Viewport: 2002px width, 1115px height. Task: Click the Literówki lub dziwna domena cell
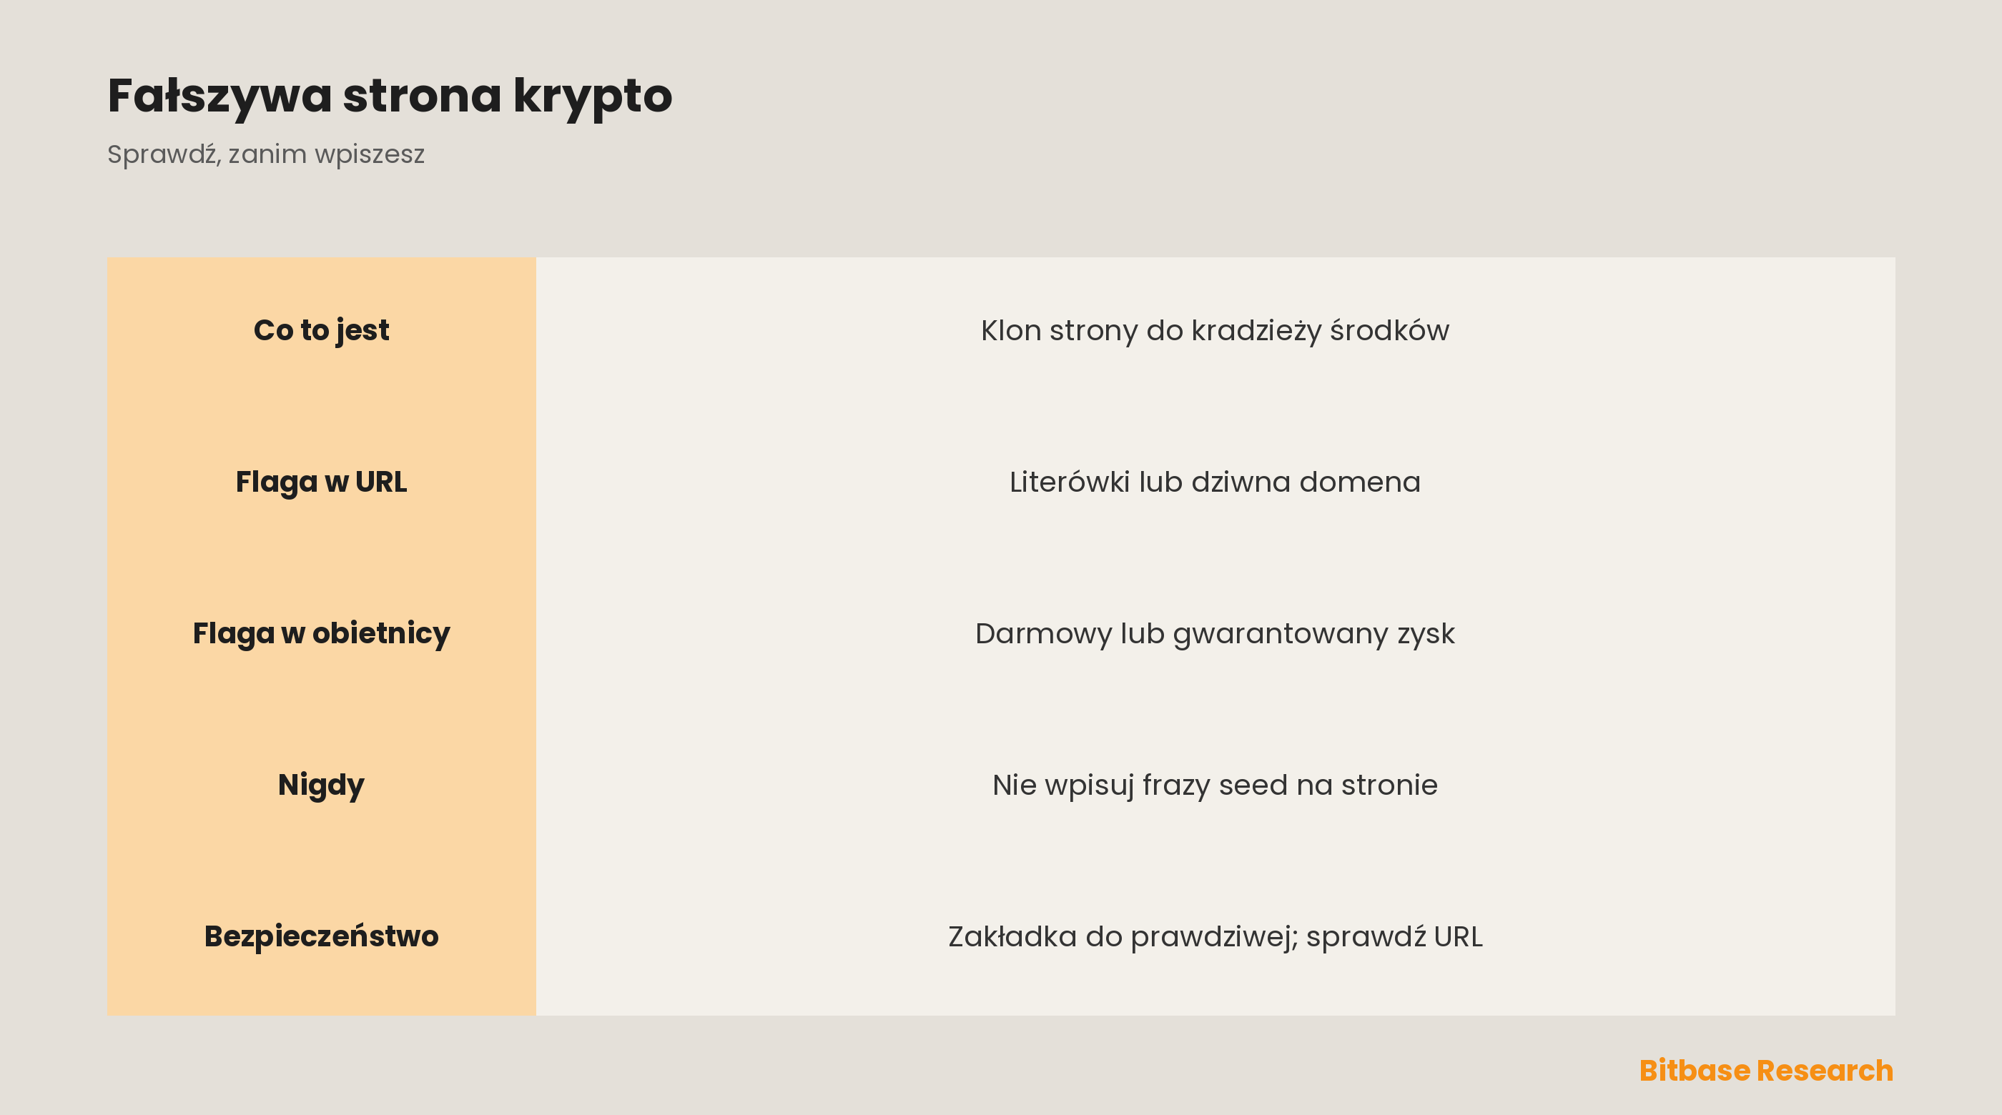pos(1215,482)
